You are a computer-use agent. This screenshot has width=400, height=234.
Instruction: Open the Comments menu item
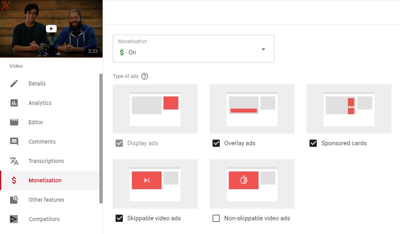point(50,142)
